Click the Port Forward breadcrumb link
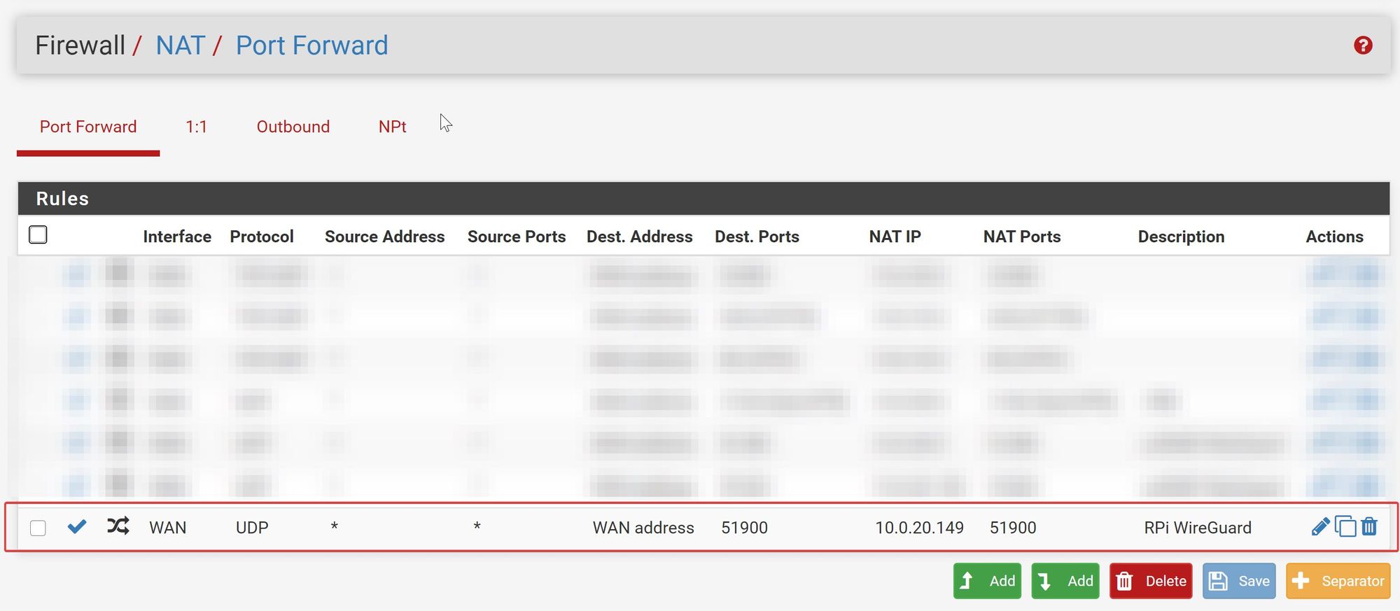This screenshot has height=611, width=1400. (x=311, y=45)
